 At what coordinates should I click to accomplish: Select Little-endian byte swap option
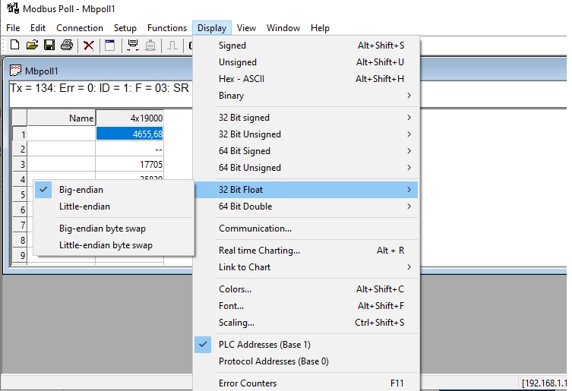[x=106, y=245]
